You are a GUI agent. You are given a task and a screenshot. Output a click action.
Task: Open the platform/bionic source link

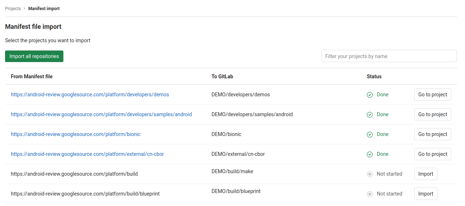click(x=76, y=134)
